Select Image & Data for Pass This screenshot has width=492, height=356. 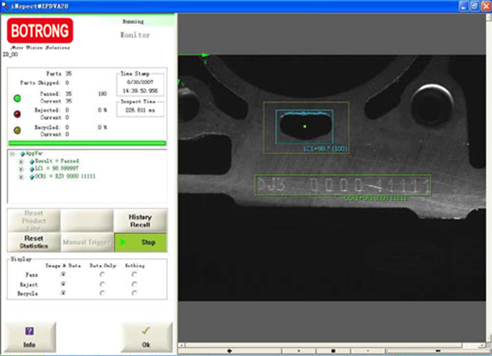pyautogui.click(x=64, y=274)
